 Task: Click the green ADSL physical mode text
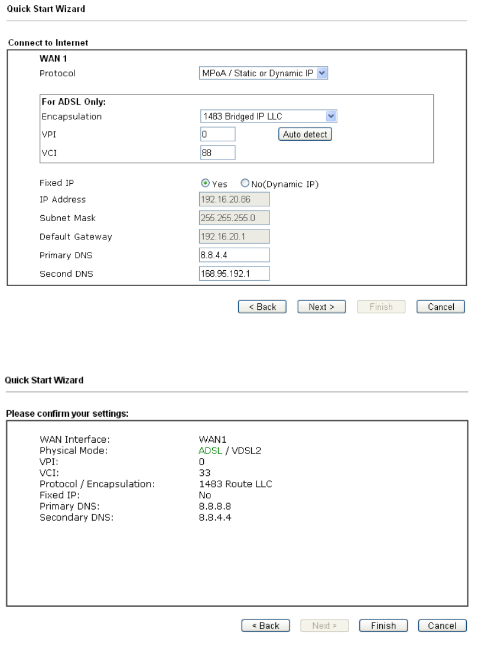(210, 450)
